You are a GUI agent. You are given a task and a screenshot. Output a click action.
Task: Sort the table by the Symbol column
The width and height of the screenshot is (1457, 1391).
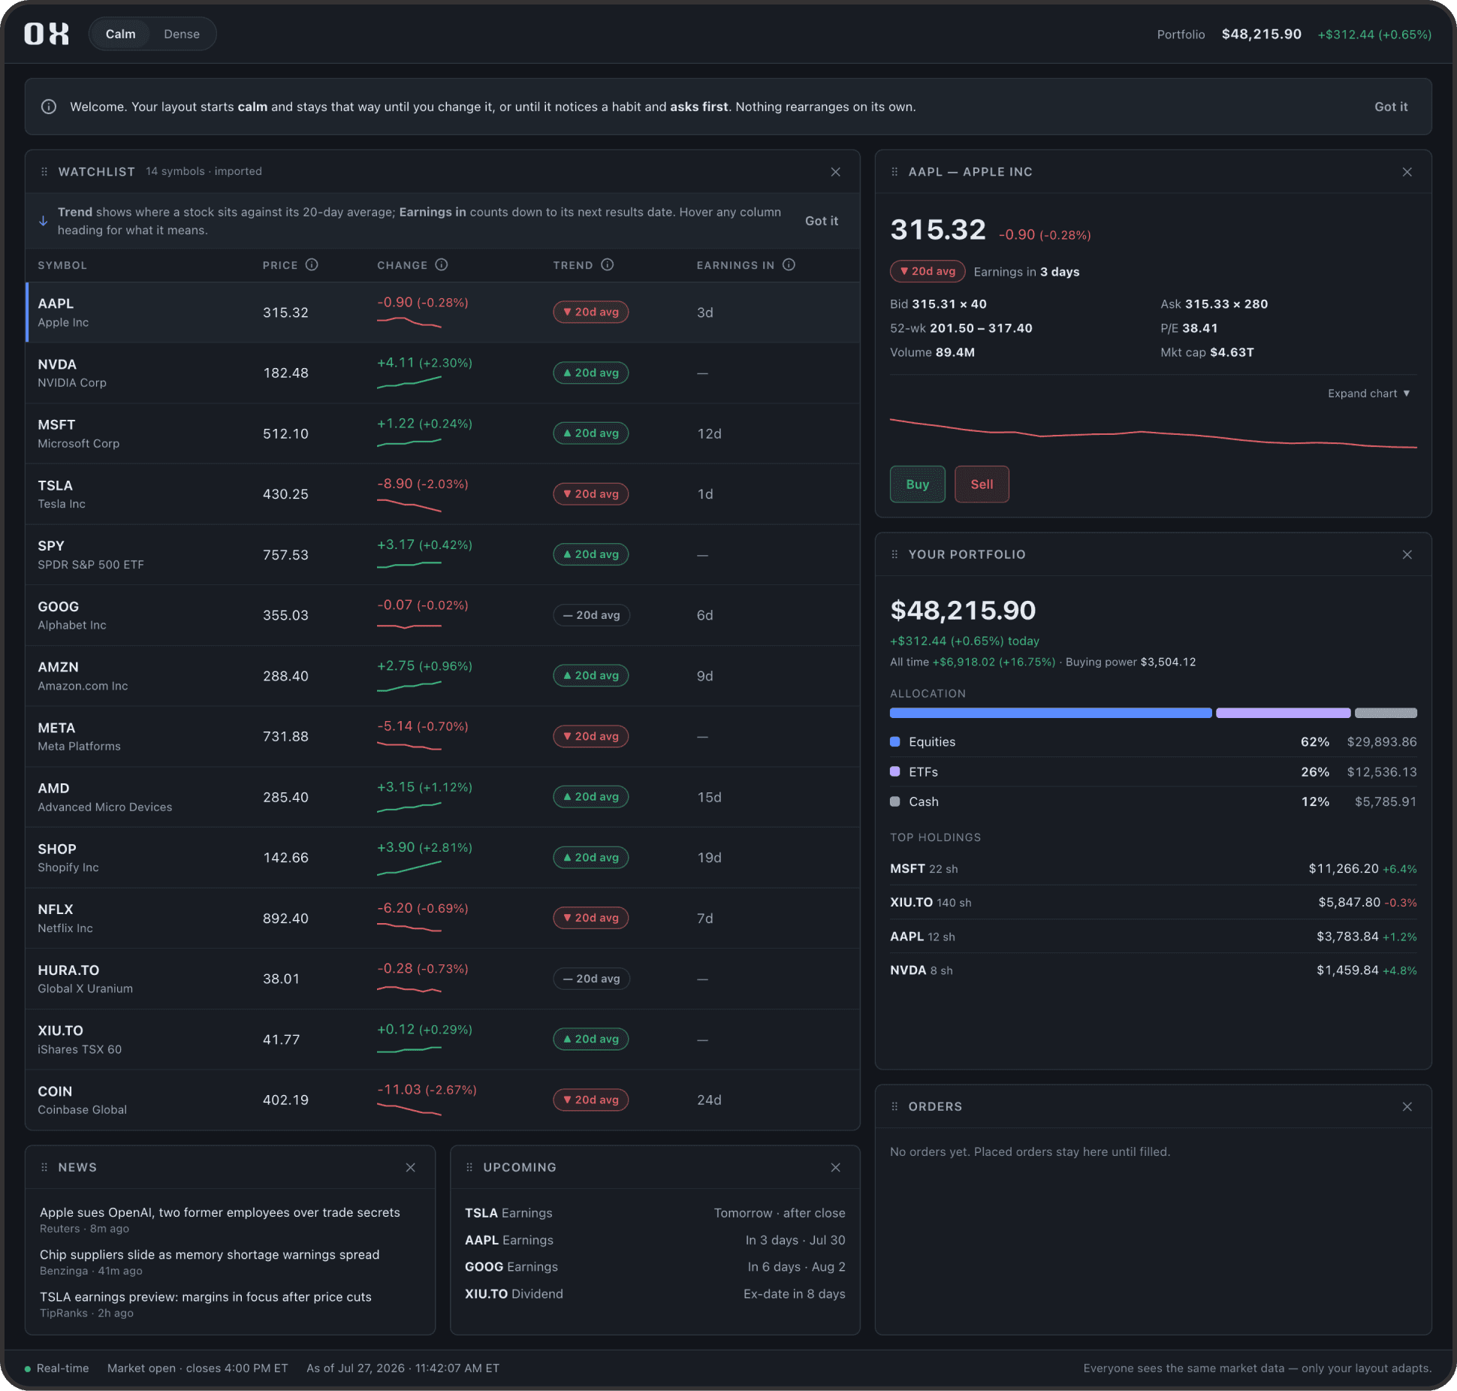pos(62,265)
